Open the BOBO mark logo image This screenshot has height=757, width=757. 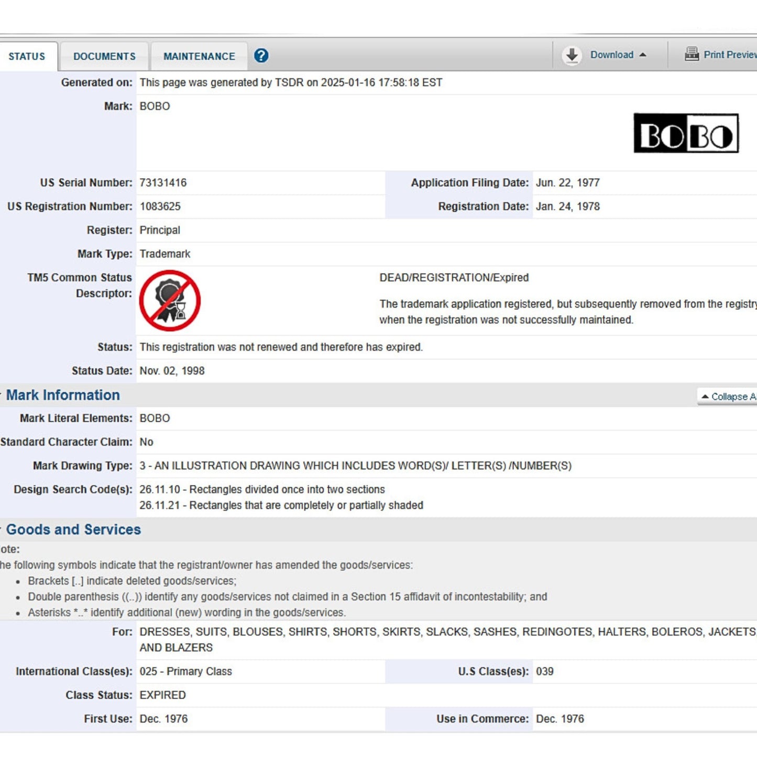(686, 133)
